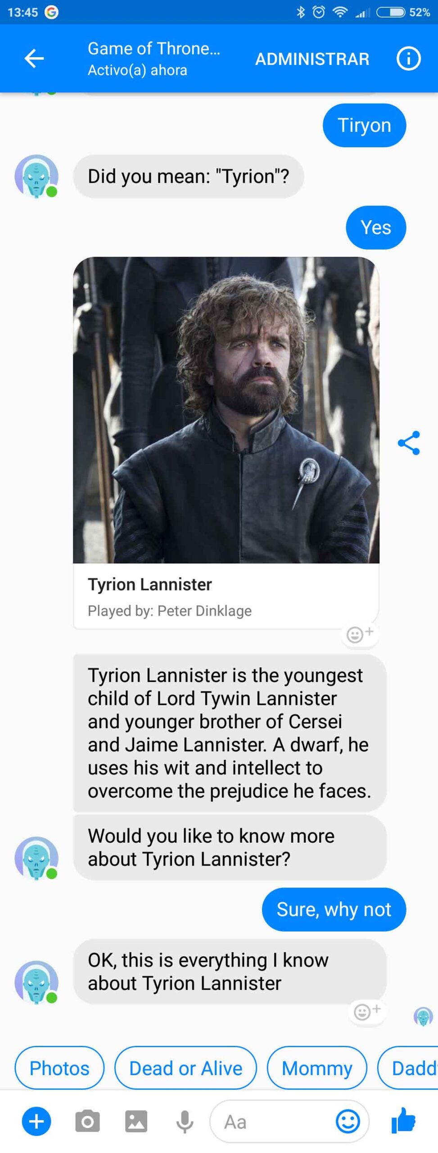This screenshot has width=438, height=1153.
Task: Tap the ADMINISTRAR button
Action: tap(312, 59)
